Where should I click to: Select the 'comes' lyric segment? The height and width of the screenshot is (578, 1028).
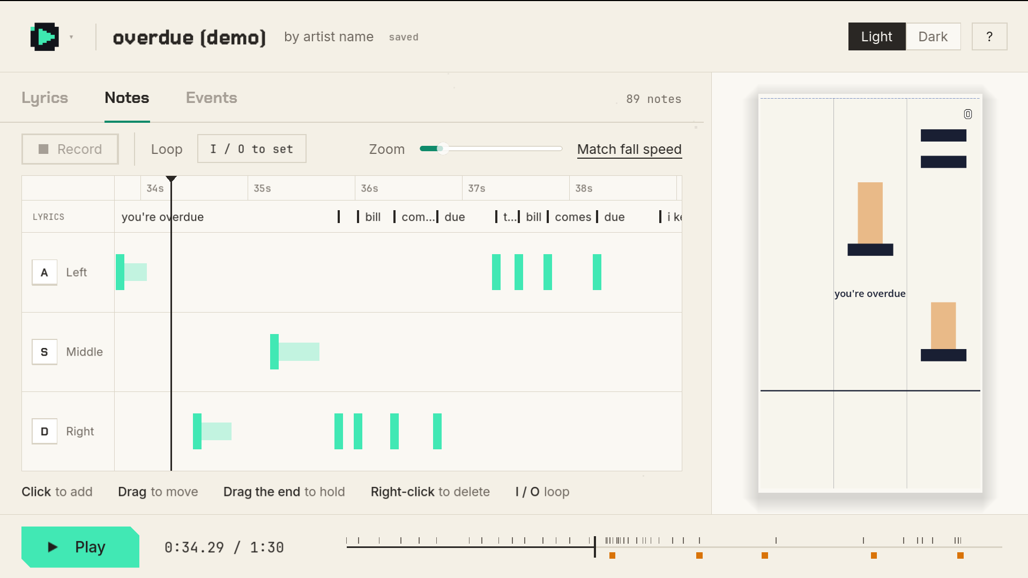573,217
